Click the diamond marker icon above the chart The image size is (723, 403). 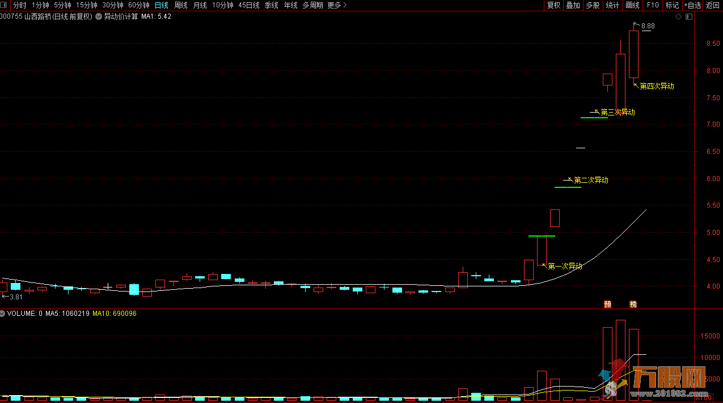click(x=679, y=16)
